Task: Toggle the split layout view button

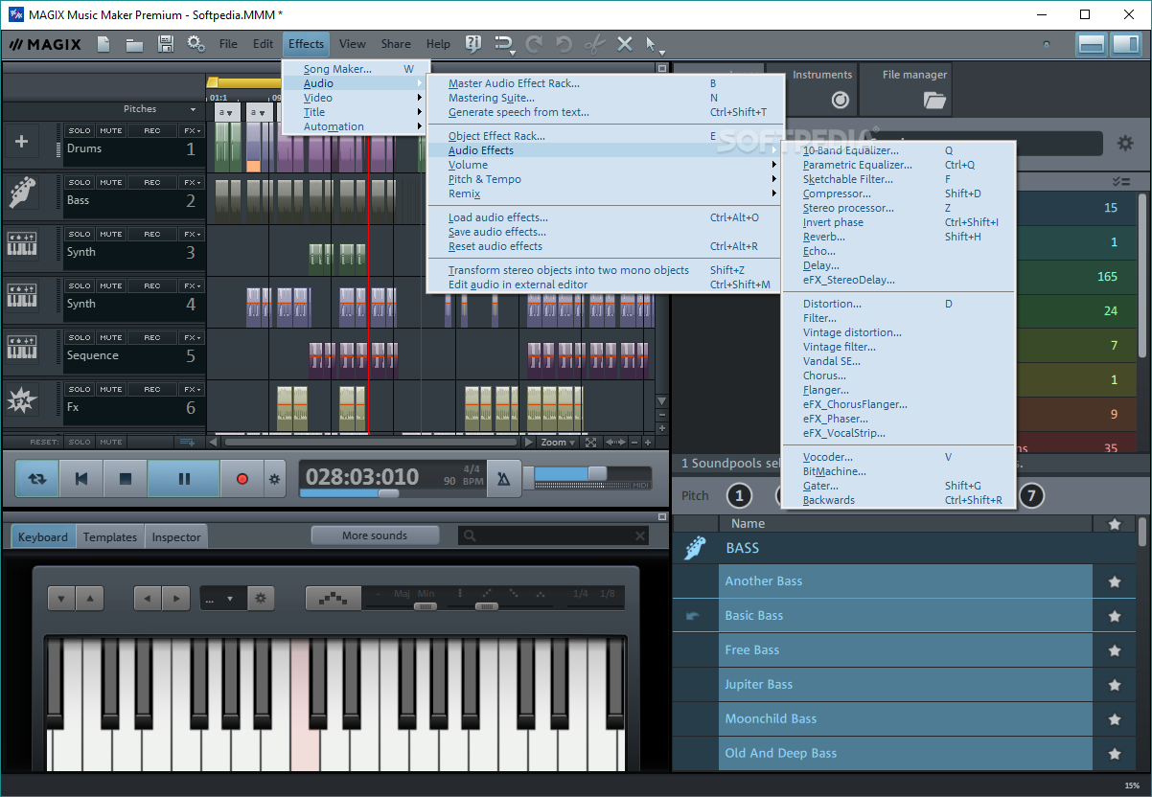Action: click(x=1125, y=44)
